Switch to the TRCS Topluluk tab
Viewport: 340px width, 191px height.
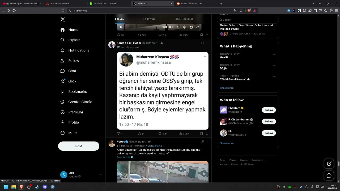click(x=184, y=19)
